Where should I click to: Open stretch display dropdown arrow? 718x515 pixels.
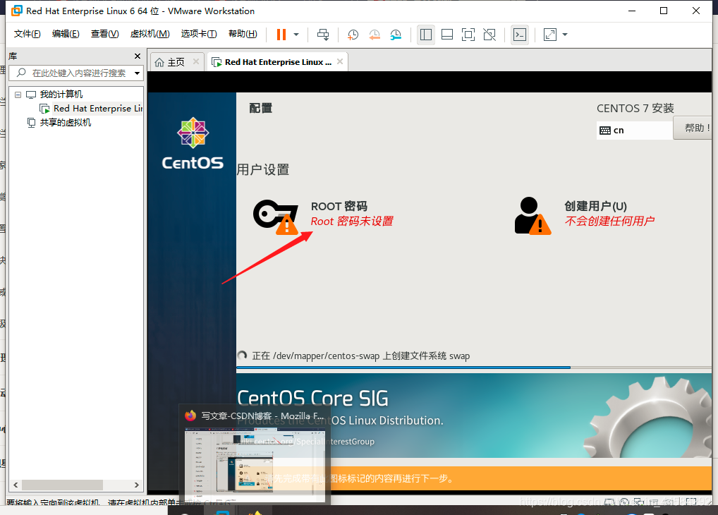[565, 35]
